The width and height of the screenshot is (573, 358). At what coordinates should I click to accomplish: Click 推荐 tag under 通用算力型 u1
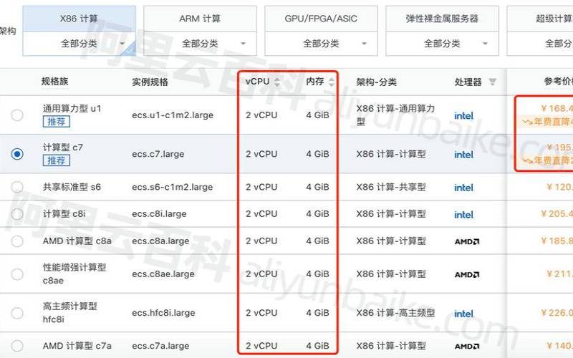pos(57,122)
